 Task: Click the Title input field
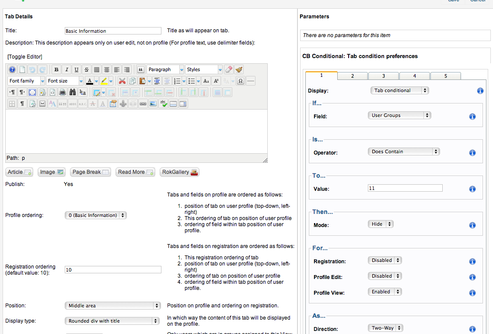coord(113,31)
